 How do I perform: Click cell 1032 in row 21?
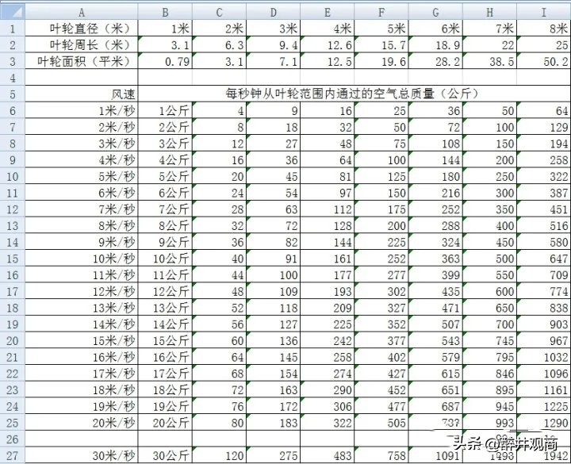(x=544, y=357)
